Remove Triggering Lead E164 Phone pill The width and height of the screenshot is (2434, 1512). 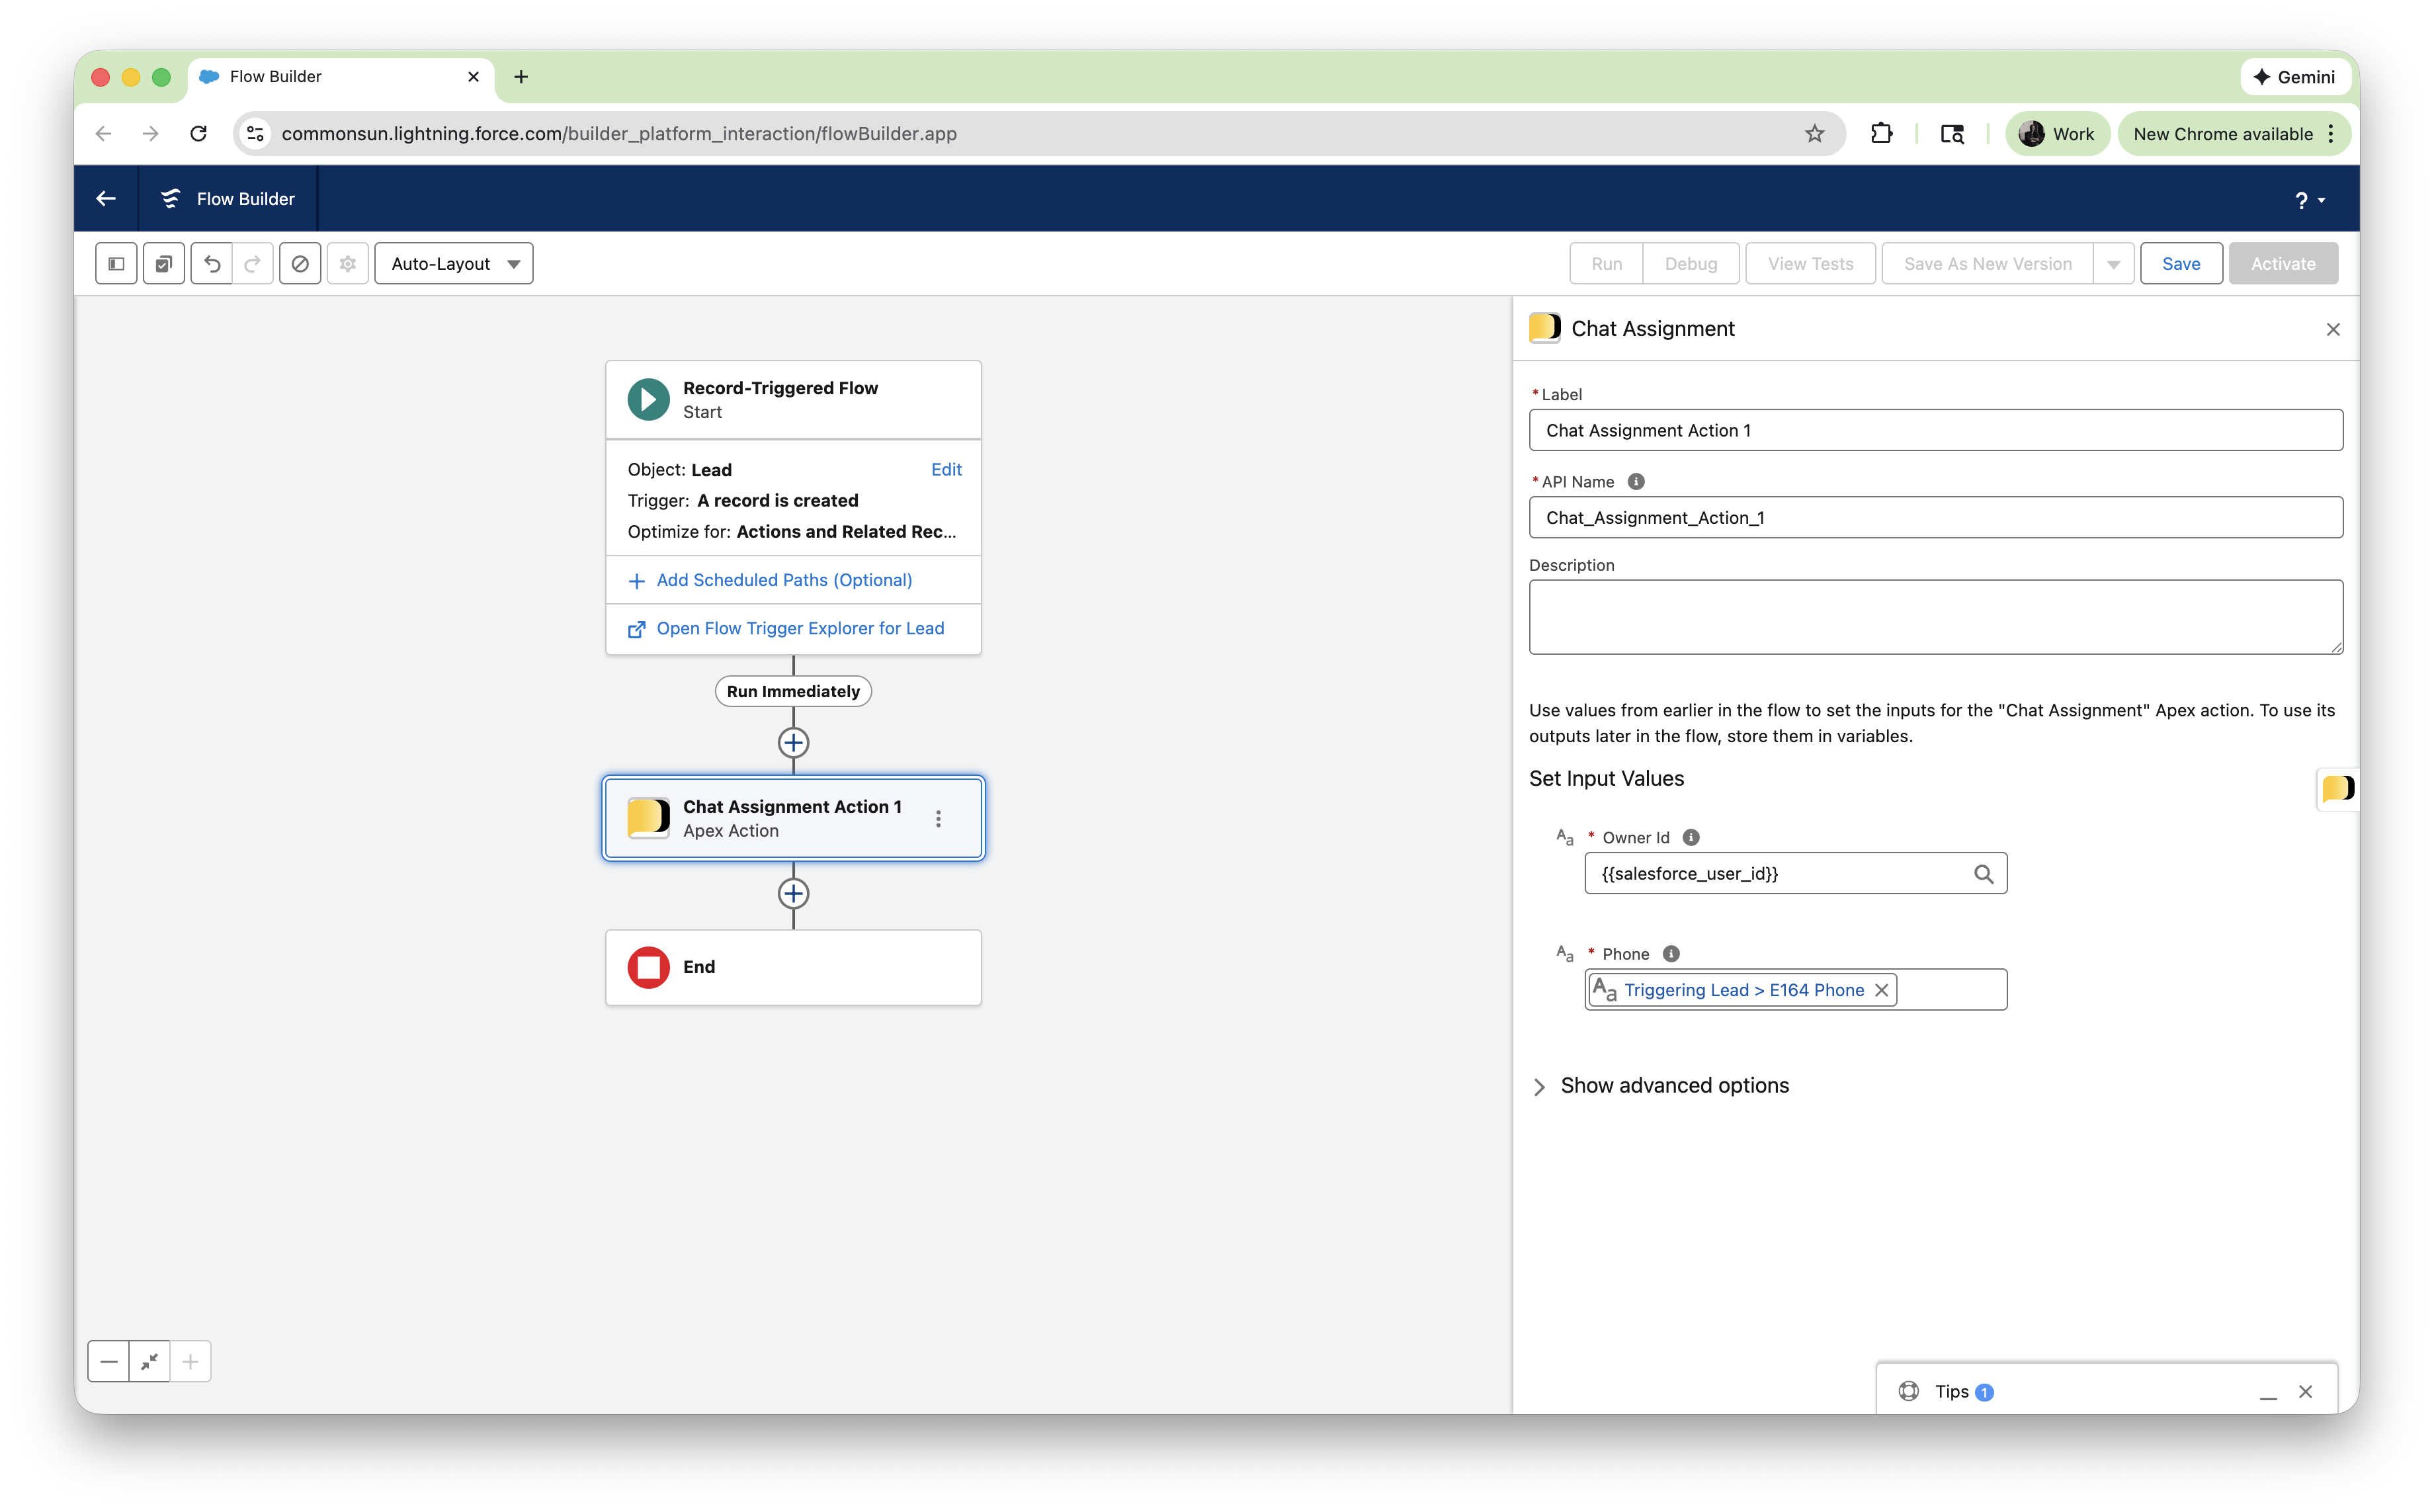click(x=1881, y=990)
